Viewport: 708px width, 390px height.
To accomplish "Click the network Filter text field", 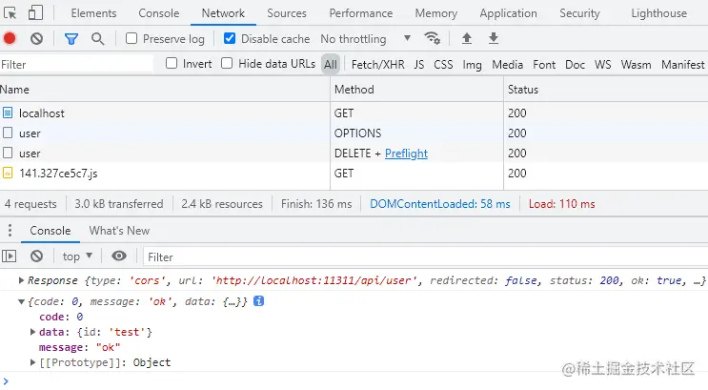I will point(76,64).
